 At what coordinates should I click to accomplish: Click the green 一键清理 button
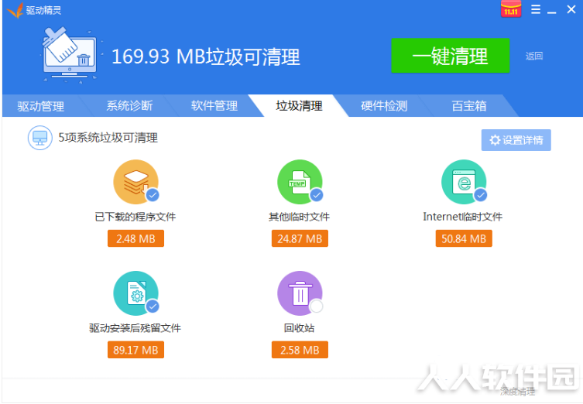coord(451,56)
